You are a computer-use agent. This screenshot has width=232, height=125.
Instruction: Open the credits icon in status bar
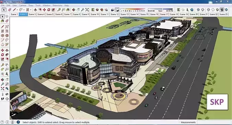[8, 122]
